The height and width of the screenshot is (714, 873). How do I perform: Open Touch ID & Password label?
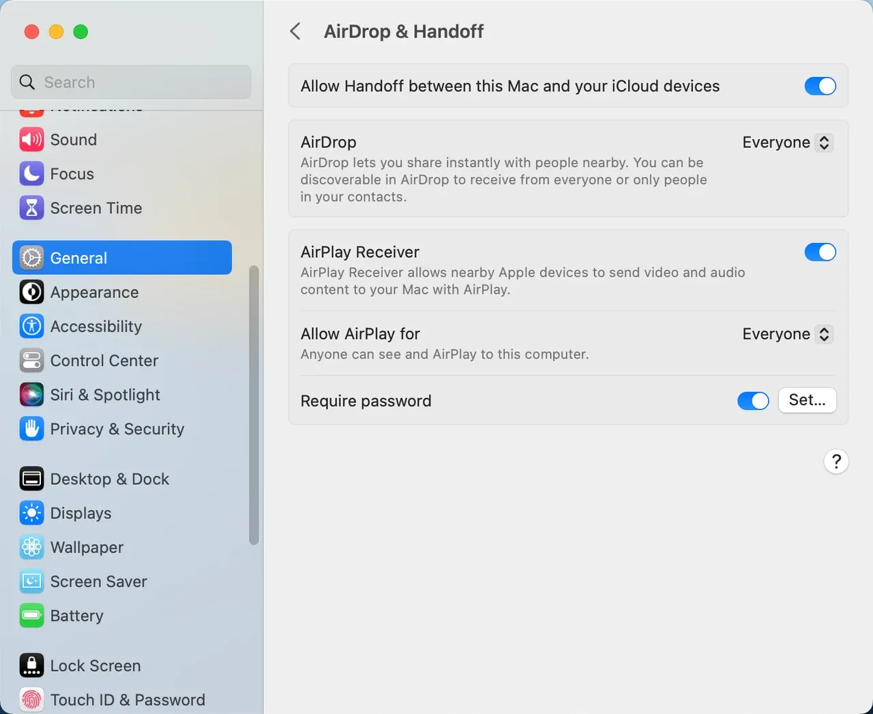coord(128,700)
